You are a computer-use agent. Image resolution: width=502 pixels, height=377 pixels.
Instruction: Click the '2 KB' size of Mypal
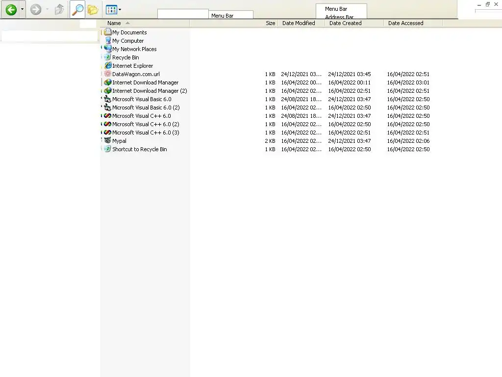[x=270, y=141]
